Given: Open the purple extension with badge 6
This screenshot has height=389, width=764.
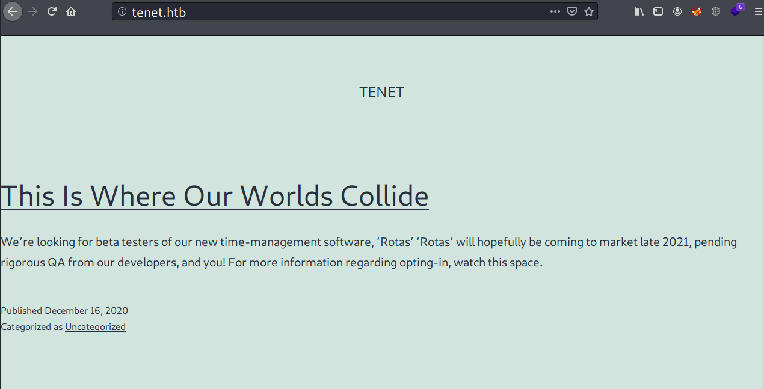Looking at the screenshot, I should pyautogui.click(x=736, y=11).
